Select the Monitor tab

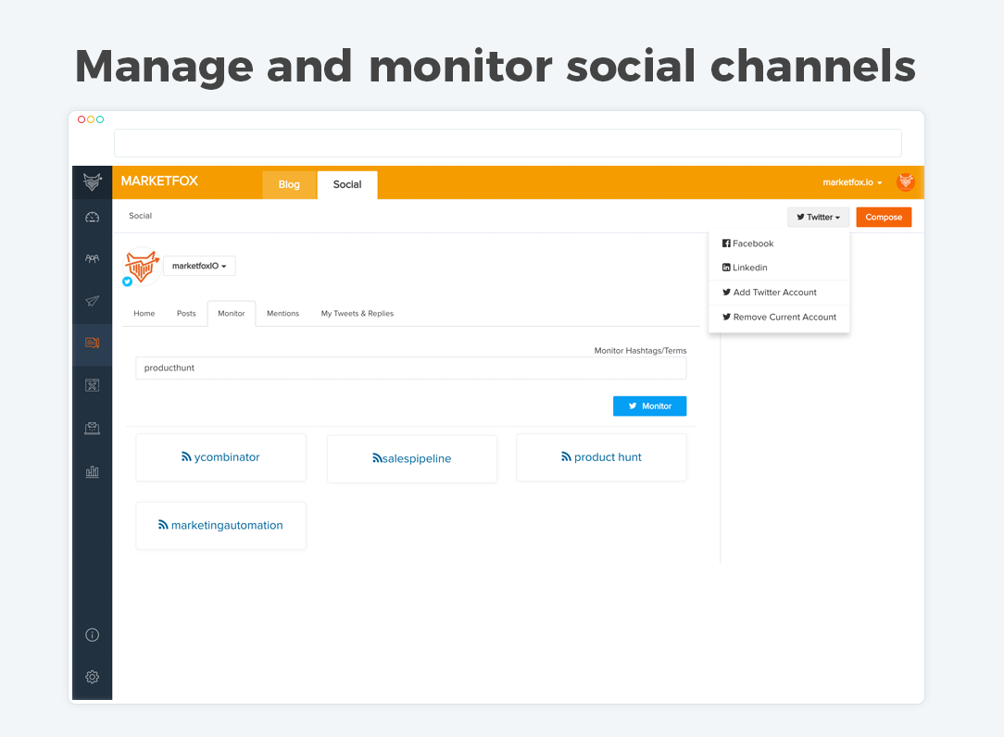coord(232,314)
